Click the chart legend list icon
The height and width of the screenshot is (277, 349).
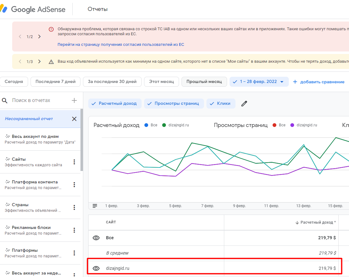pyautogui.click(x=95, y=206)
